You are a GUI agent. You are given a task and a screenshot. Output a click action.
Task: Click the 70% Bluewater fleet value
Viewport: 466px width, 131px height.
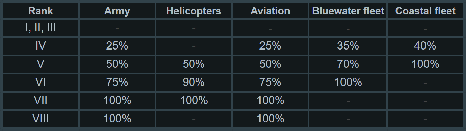(348, 64)
